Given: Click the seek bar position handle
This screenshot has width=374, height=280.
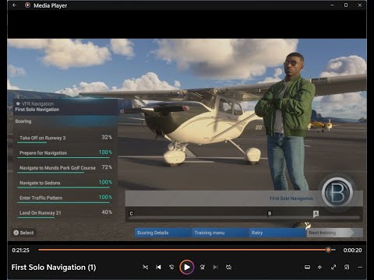Looking at the screenshot, I should [x=328, y=250].
